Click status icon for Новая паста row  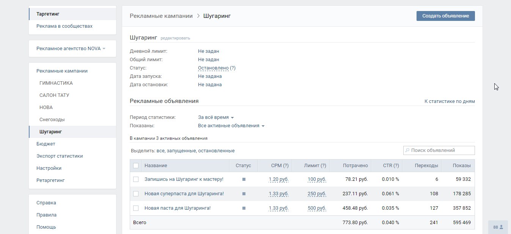[x=244, y=208]
